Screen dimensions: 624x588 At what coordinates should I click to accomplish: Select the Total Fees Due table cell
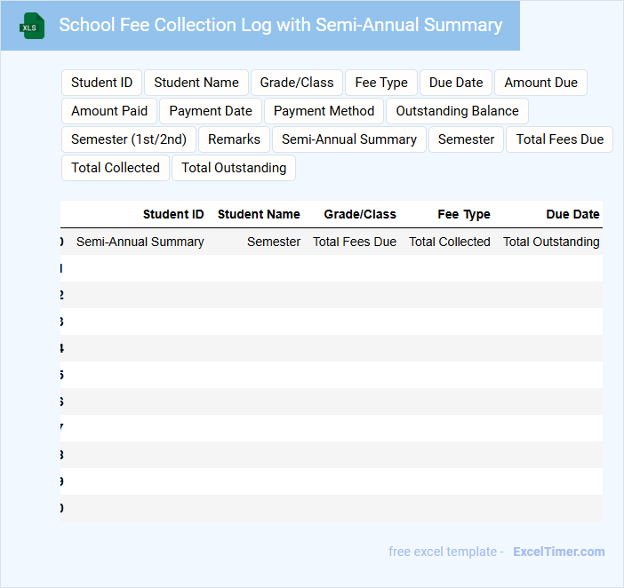point(355,242)
